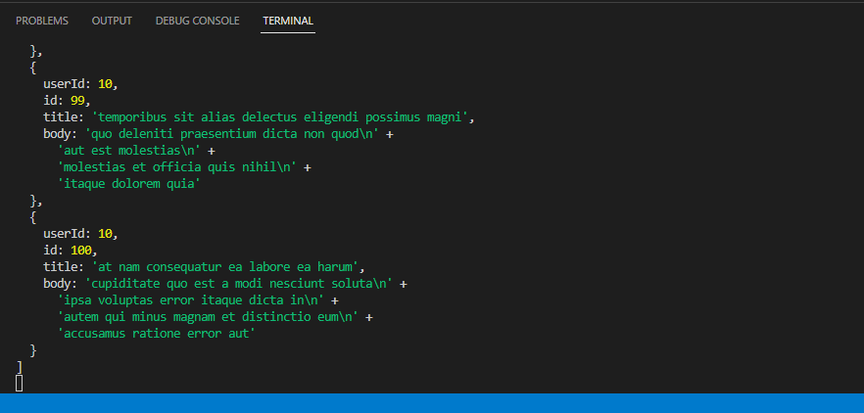Click the 'quo deleniti praesentium dicta' body line
This screenshot has height=413, width=864.
[232, 134]
